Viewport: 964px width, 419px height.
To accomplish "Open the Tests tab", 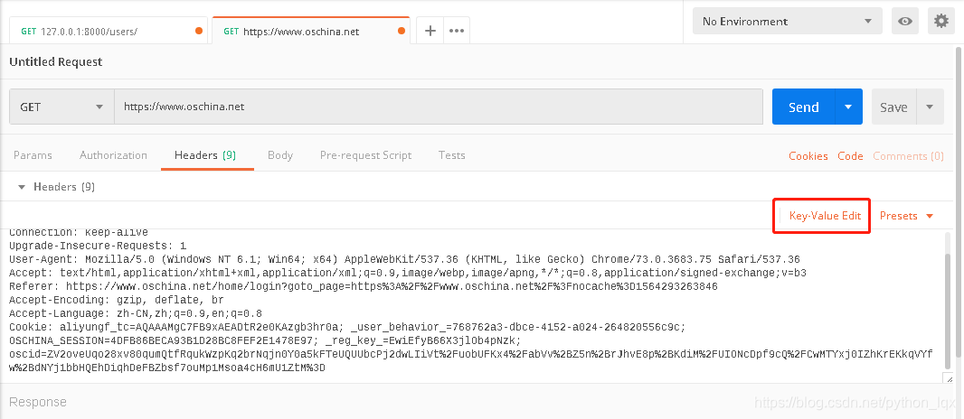I will [452, 155].
